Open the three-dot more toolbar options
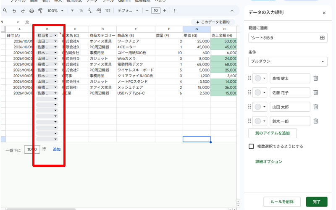 point(175,10)
